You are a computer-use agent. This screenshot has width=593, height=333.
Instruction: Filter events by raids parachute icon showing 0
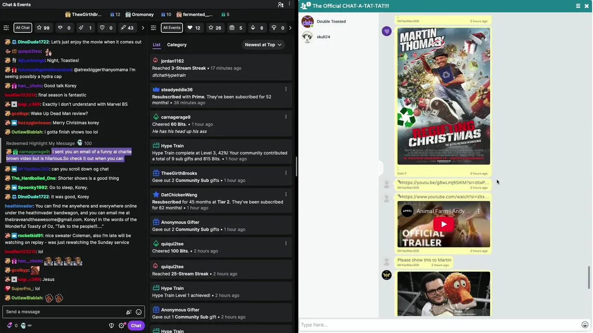tap(278, 28)
